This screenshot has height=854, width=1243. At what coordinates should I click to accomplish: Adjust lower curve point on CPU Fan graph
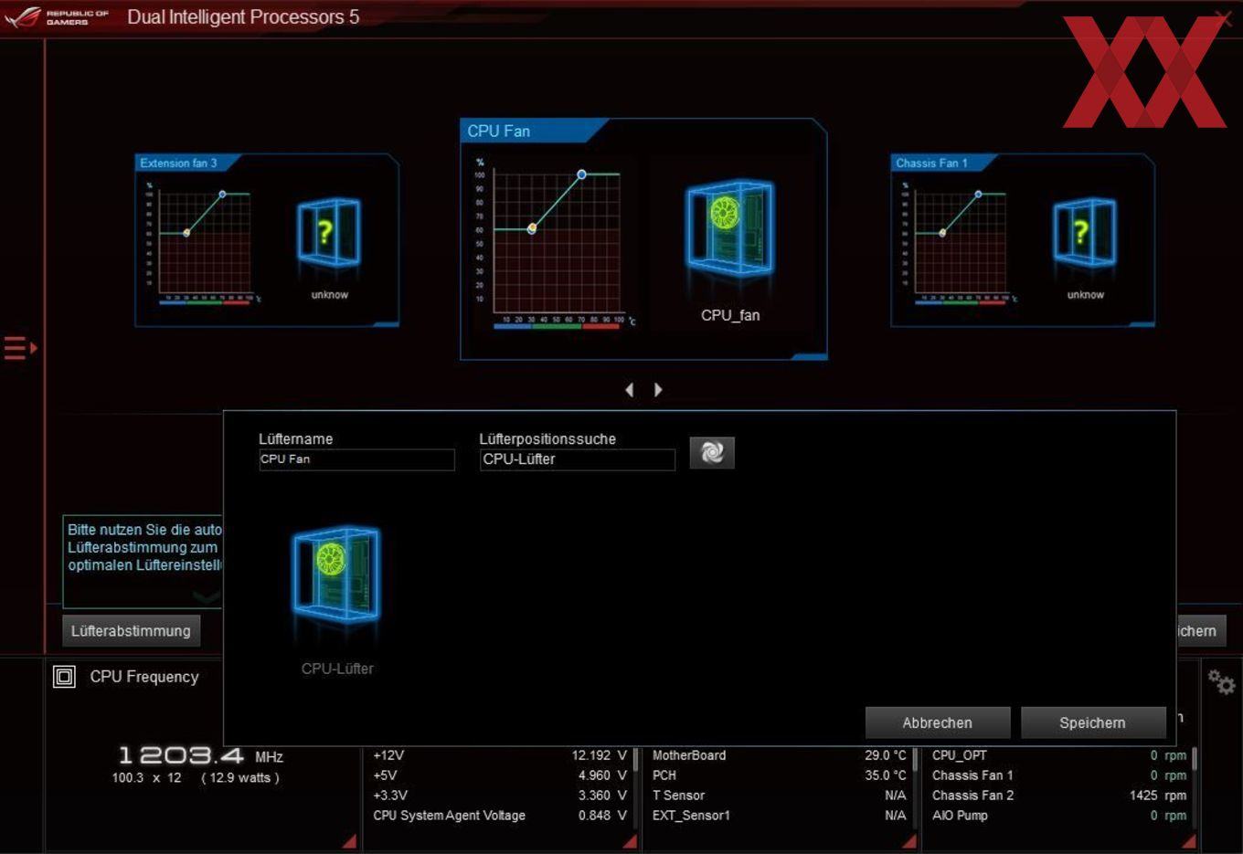coord(532,229)
